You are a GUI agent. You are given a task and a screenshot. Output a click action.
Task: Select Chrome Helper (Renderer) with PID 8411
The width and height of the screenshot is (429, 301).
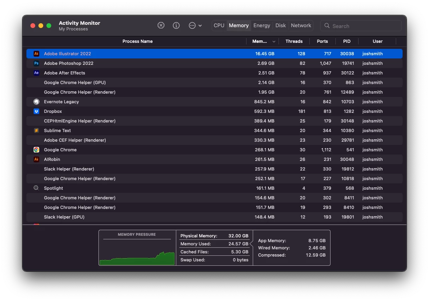(x=214, y=198)
